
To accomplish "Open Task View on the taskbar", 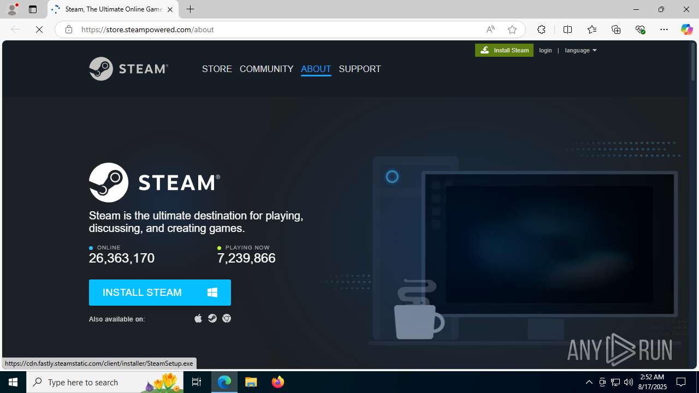I will (197, 382).
